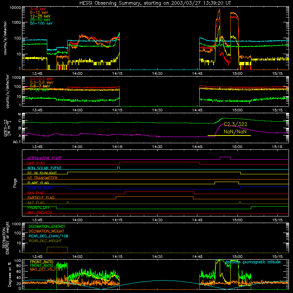Click the yellow 12-25 keV legend entry
The width and height of the screenshot is (293, 293).
pyautogui.click(x=40, y=16)
